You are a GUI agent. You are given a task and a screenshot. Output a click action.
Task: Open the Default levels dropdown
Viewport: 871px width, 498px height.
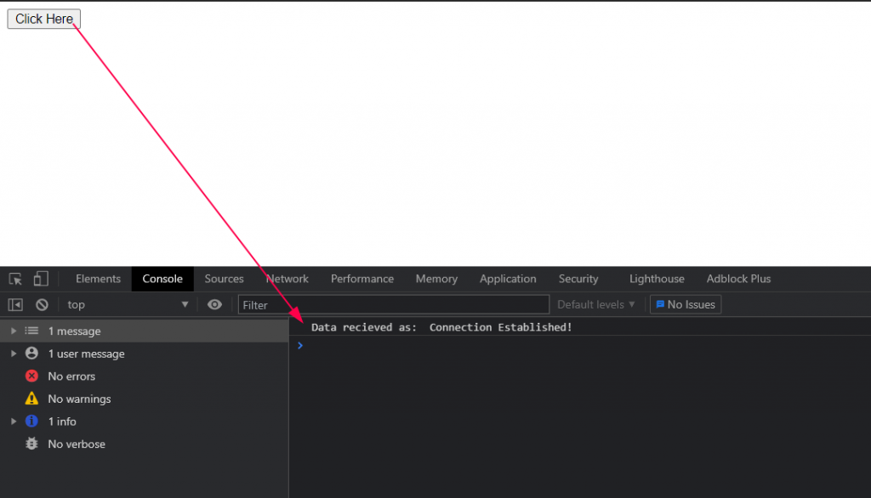[x=596, y=304]
